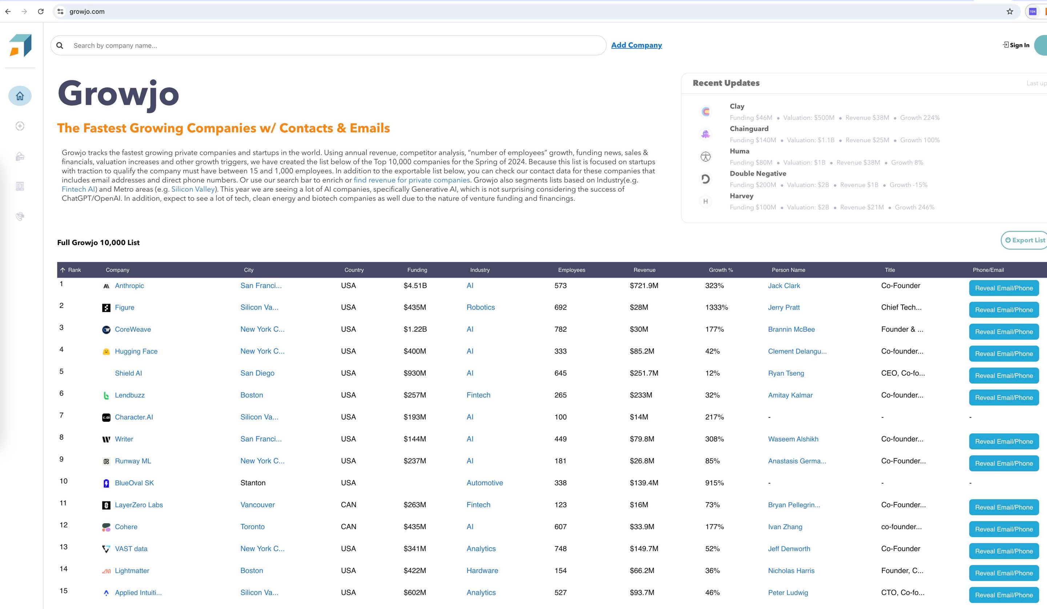This screenshot has width=1047, height=609.
Task: Click the Export List button
Action: 1024,240
